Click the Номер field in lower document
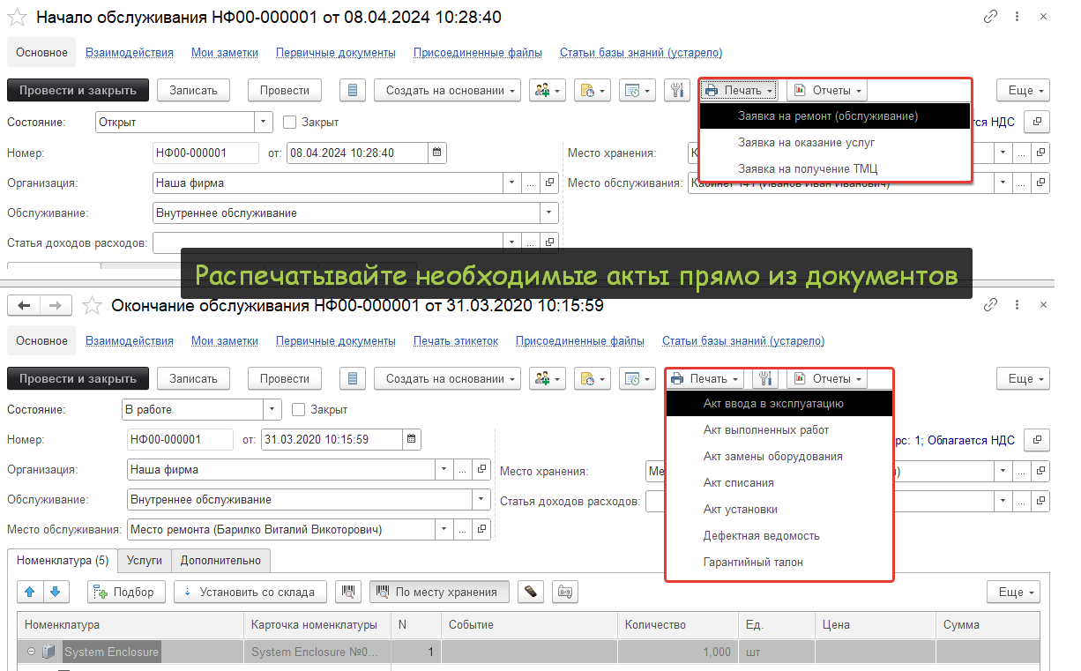The height and width of the screenshot is (671, 1081). pos(180,439)
